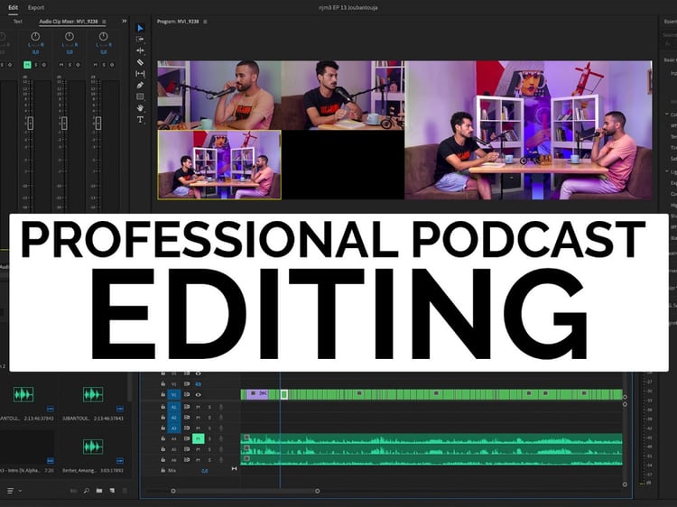Solo audio track A4 in timeline
The width and height of the screenshot is (677, 507).
pyautogui.click(x=209, y=438)
